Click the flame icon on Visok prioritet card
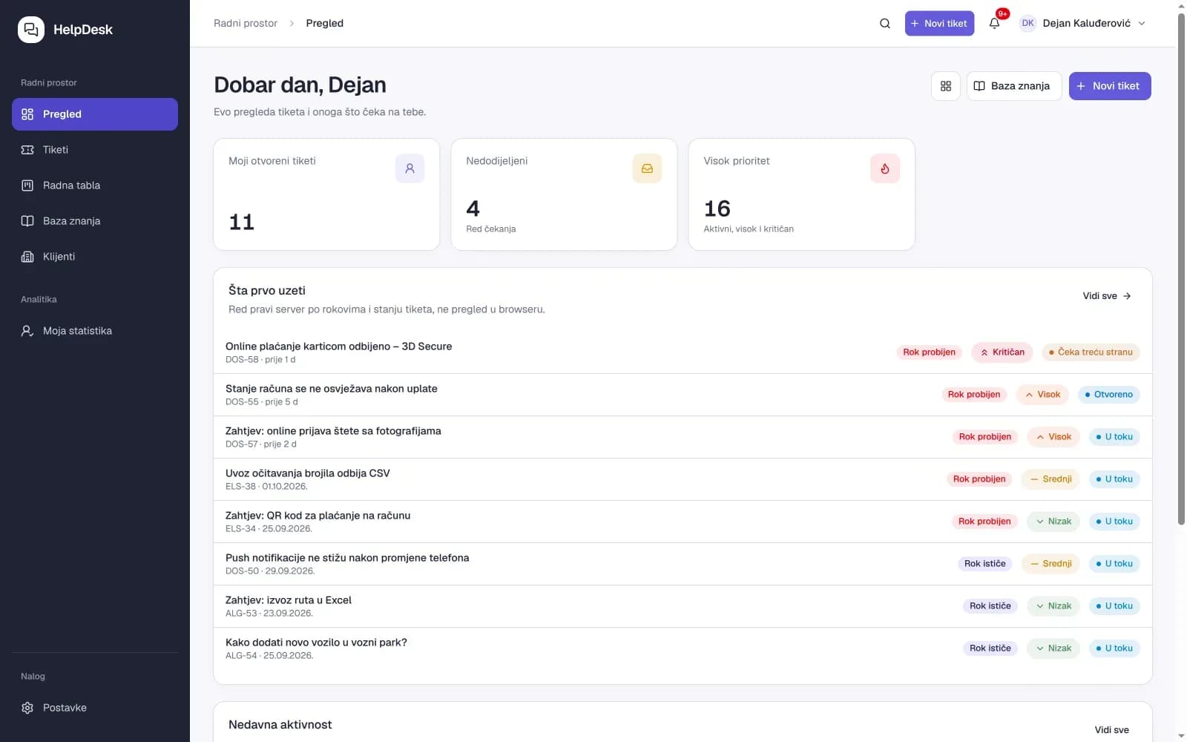Screen dimensions: 1187x742 [885, 168]
